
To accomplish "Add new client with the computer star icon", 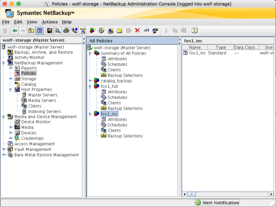I will coord(110,31).
